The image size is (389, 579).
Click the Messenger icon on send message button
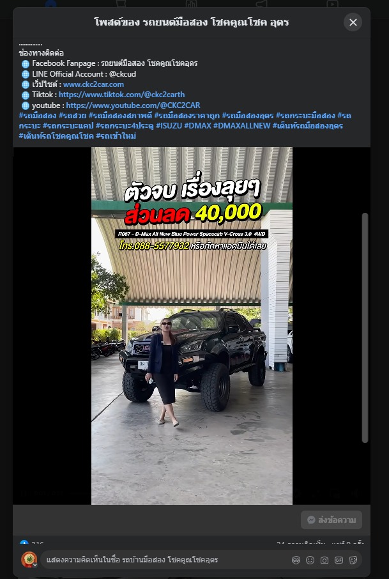point(311,520)
